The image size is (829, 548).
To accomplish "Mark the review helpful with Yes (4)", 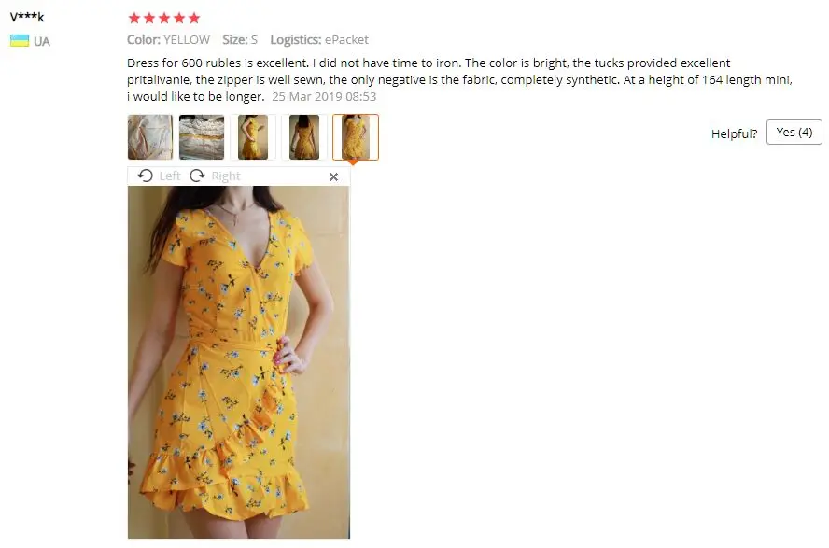I will (x=794, y=133).
